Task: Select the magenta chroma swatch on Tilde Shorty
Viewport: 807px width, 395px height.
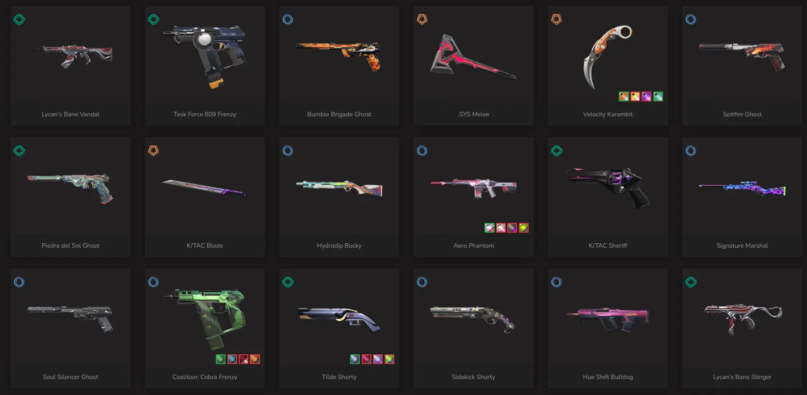Action: pos(367,359)
